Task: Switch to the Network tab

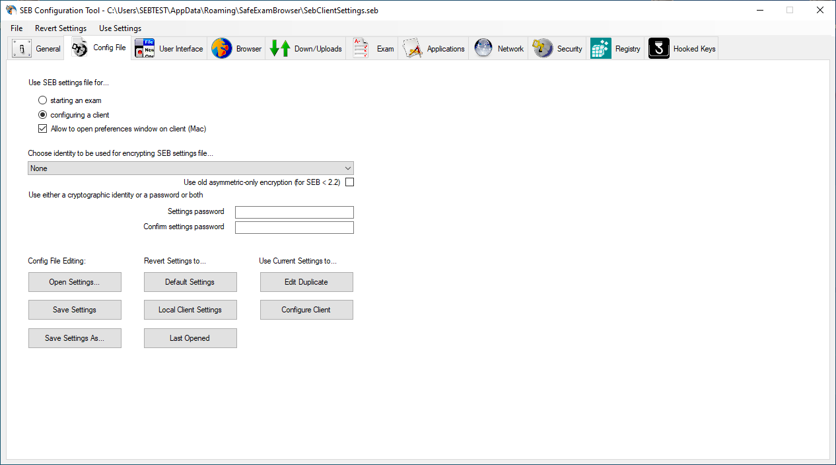Action: click(x=499, y=49)
